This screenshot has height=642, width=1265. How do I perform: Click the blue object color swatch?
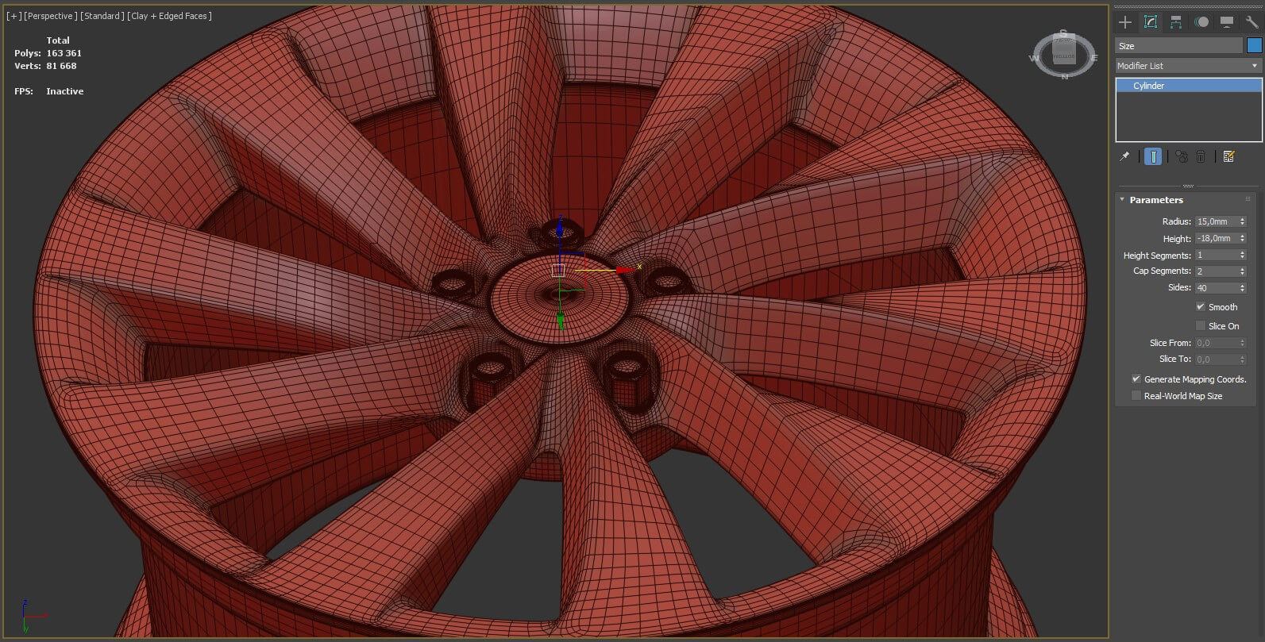click(1255, 46)
